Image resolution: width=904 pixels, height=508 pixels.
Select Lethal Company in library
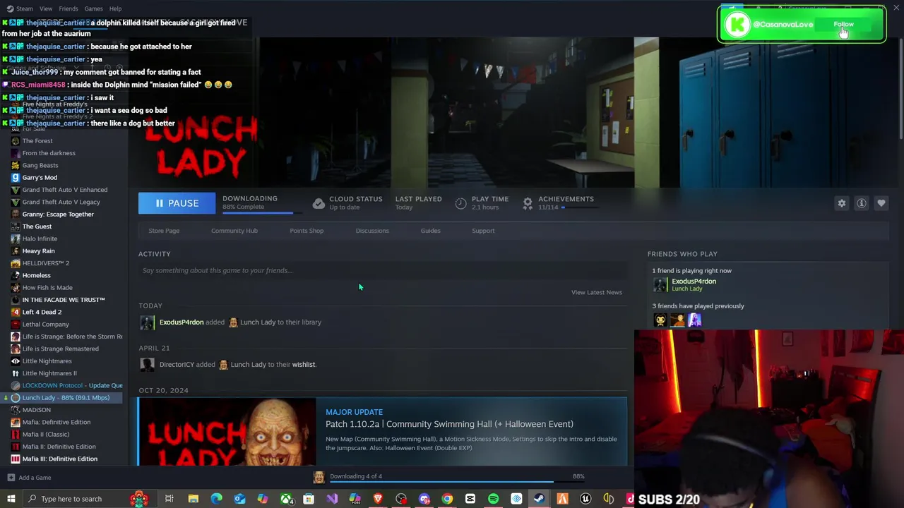pos(45,325)
